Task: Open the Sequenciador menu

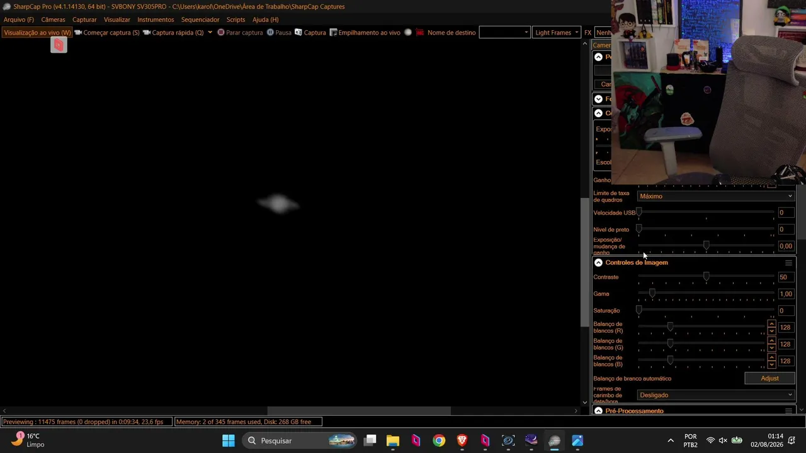Action: coord(200,20)
